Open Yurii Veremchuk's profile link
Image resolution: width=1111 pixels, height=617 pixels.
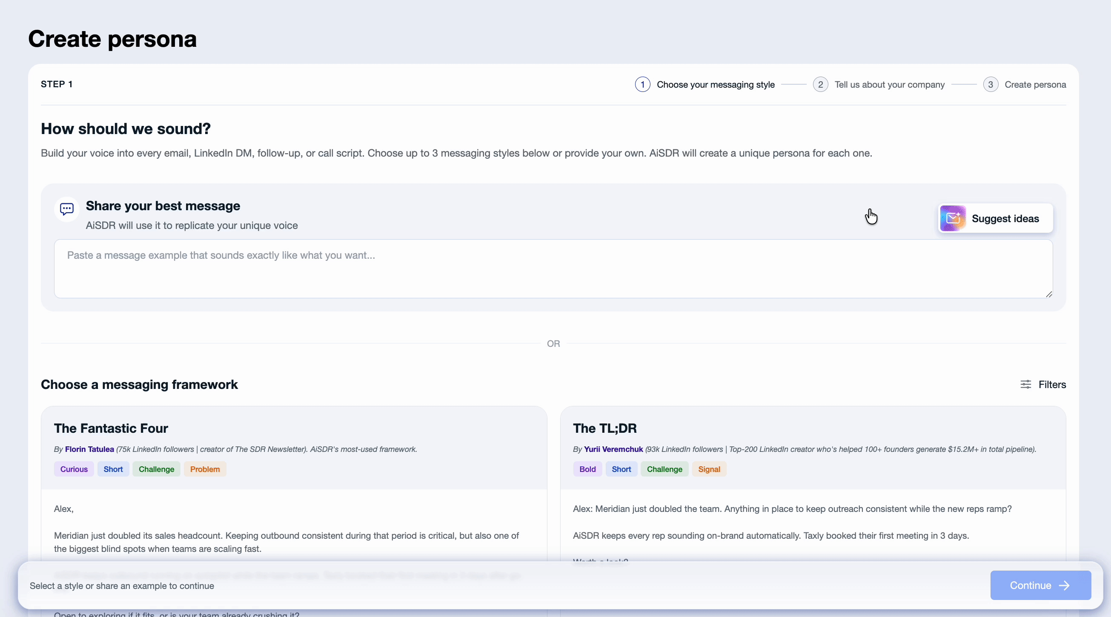613,449
